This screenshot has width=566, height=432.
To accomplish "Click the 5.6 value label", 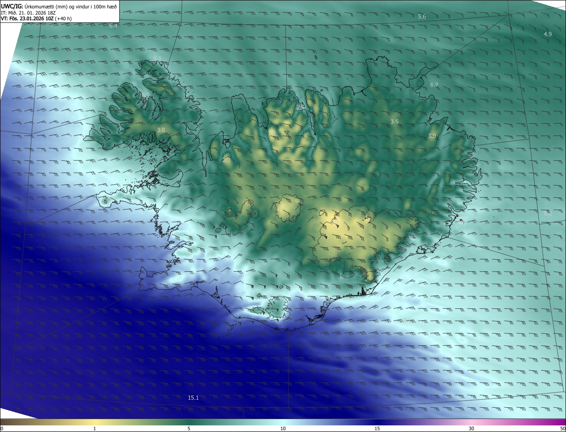I will point(422,17).
